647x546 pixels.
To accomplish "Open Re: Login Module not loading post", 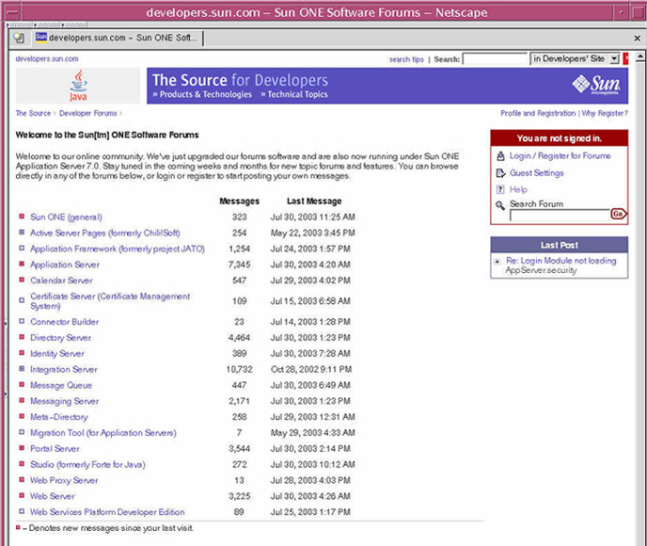I will [560, 261].
